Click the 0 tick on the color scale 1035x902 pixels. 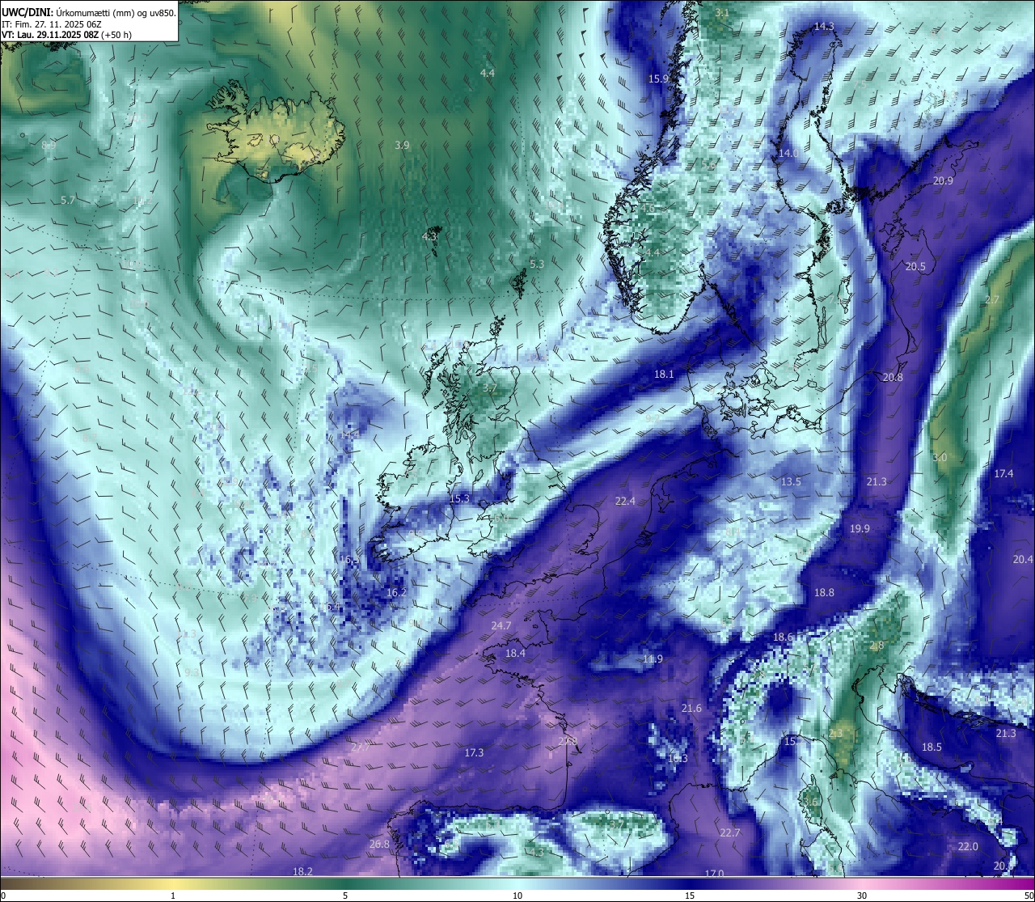(2, 896)
